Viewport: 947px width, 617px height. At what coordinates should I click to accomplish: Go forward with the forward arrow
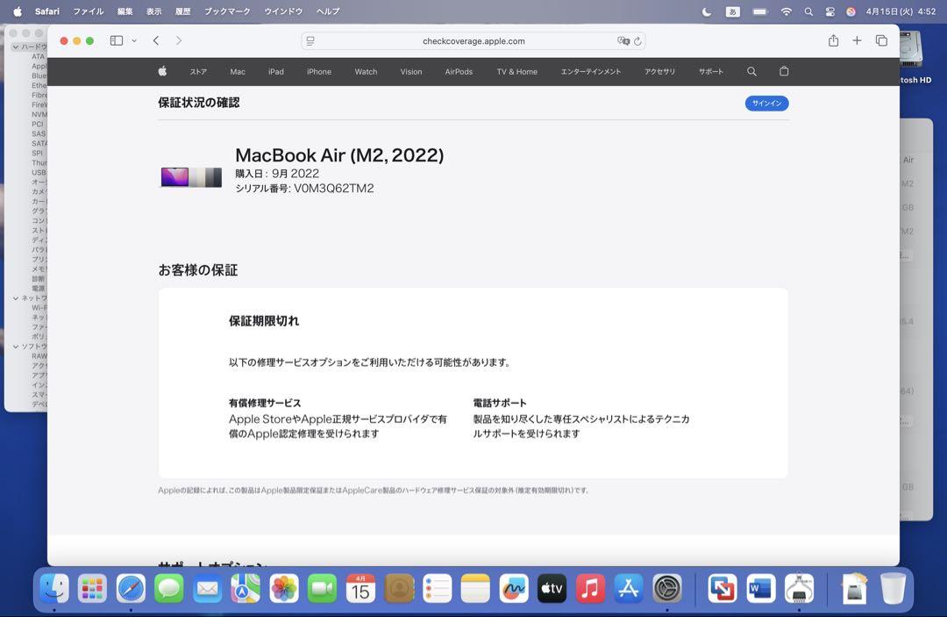tap(179, 40)
